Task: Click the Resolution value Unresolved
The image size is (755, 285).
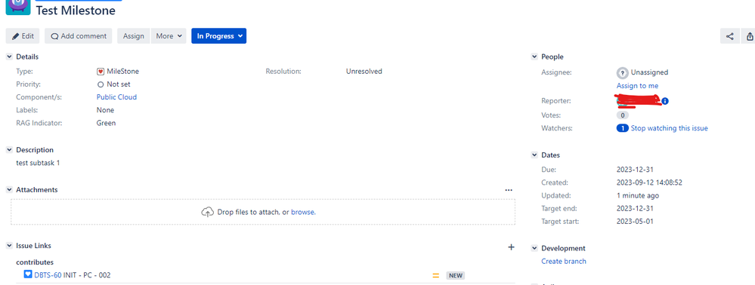Action: pyautogui.click(x=364, y=72)
